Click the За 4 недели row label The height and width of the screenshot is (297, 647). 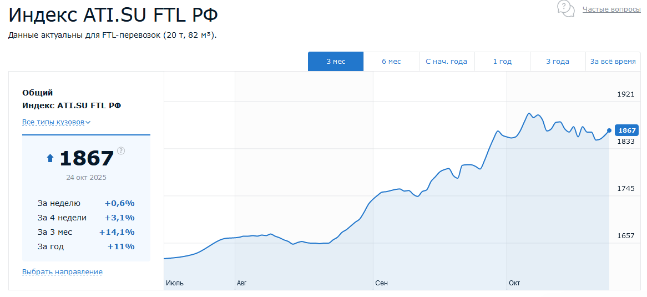point(62,218)
